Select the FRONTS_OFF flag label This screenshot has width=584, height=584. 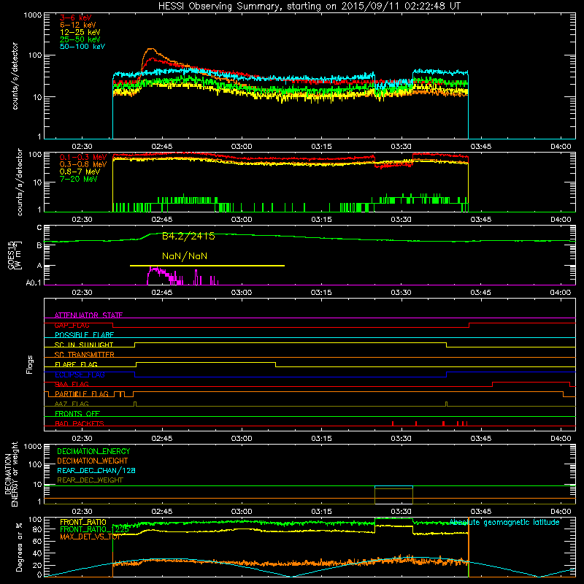pos(77,414)
